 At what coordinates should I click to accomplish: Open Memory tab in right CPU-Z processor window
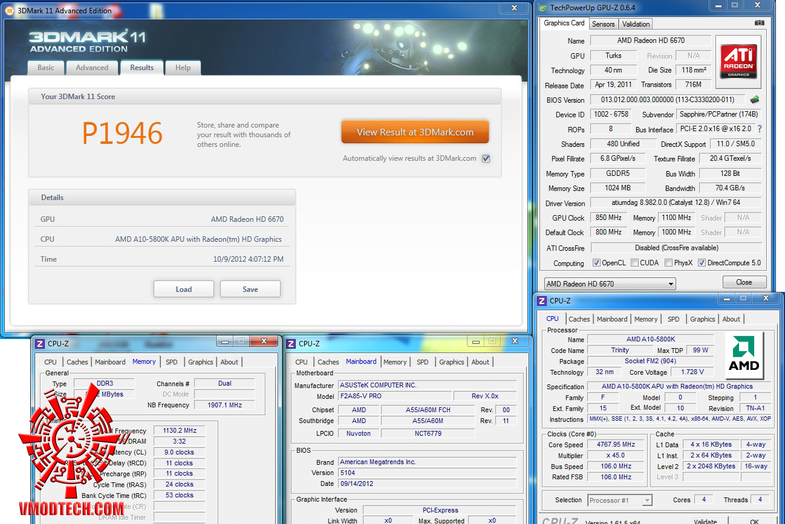pyautogui.click(x=646, y=319)
